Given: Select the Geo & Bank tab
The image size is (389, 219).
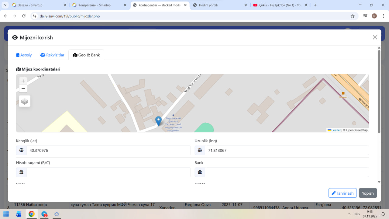Looking at the screenshot, I should point(86,55).
